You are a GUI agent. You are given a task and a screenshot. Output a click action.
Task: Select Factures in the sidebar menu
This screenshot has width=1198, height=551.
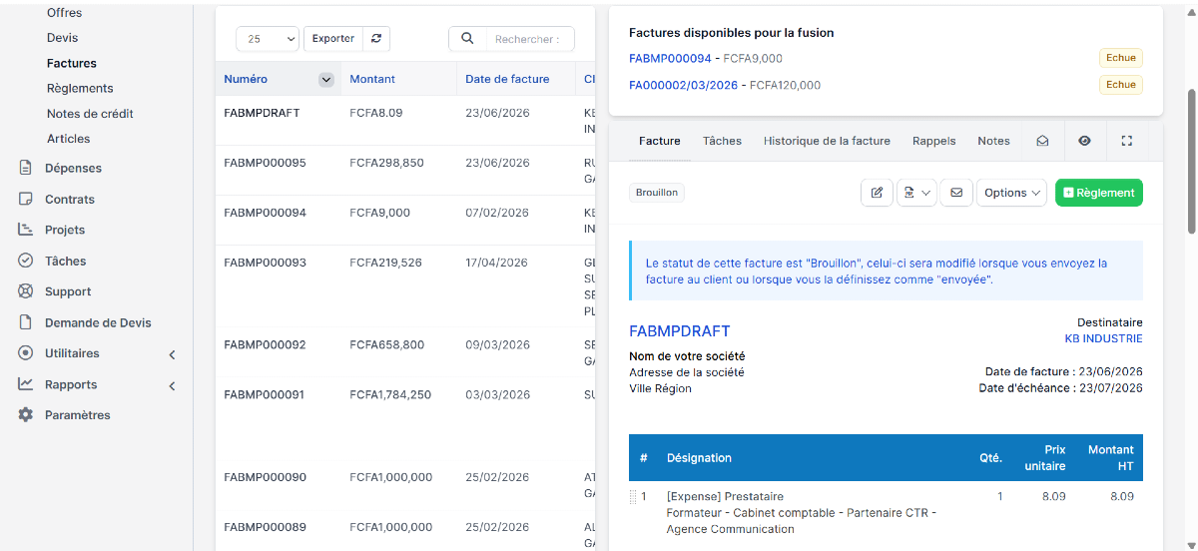72,63
